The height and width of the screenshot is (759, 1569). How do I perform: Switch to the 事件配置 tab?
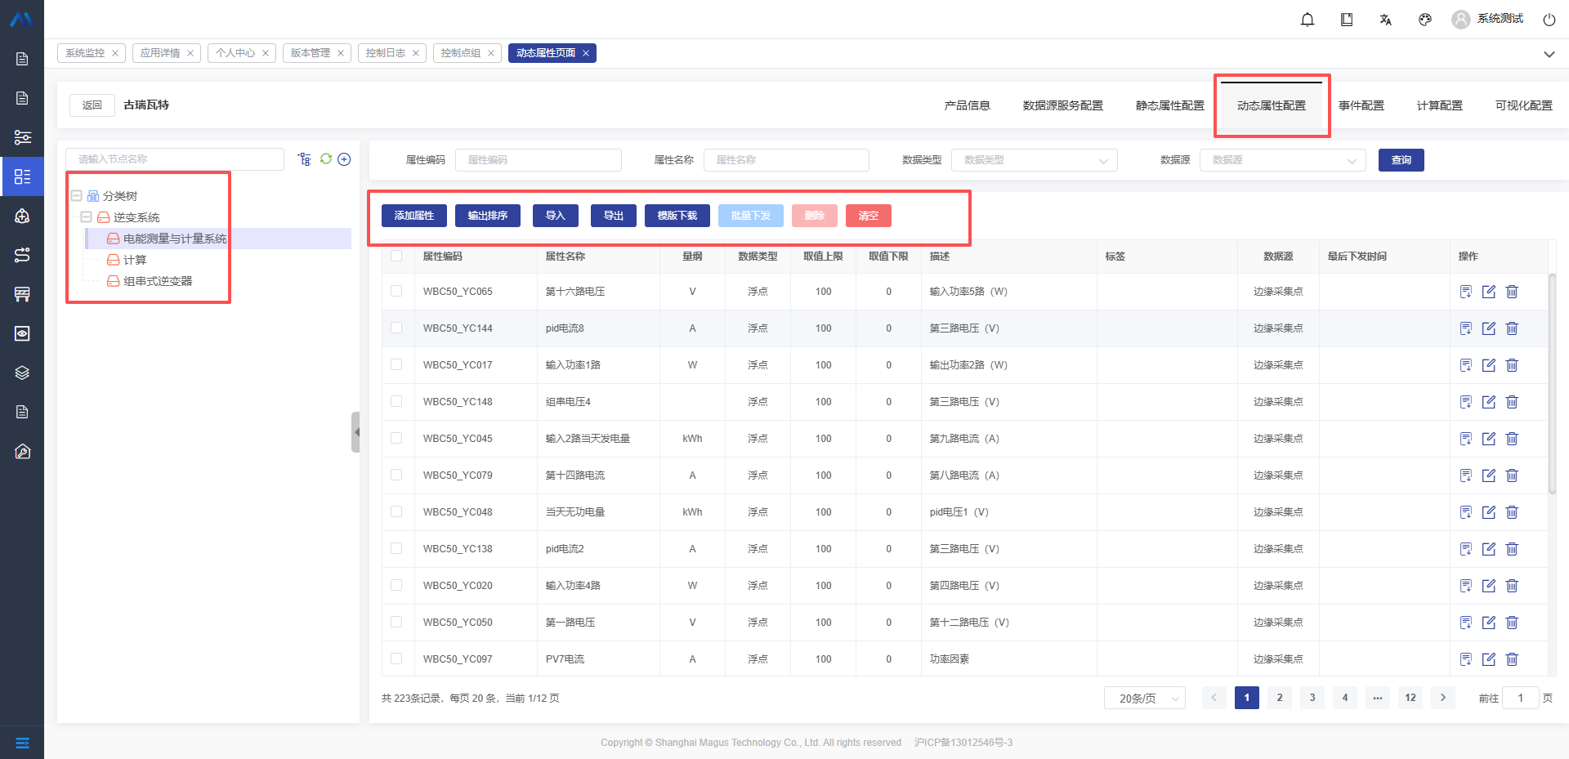pyautogui.click(x=1361, y=105)
